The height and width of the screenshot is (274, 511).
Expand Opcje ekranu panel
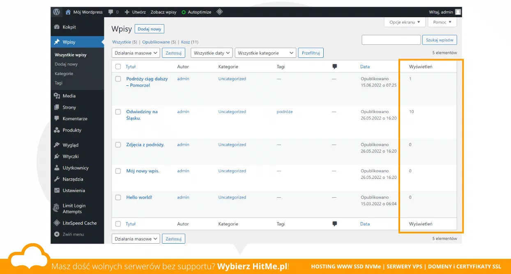(405, 22)
